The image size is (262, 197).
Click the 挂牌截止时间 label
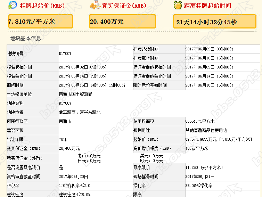[146, 58]
